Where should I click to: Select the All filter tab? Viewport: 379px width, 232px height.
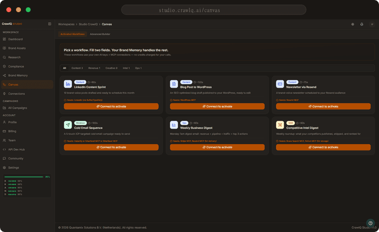coord(65,68)
